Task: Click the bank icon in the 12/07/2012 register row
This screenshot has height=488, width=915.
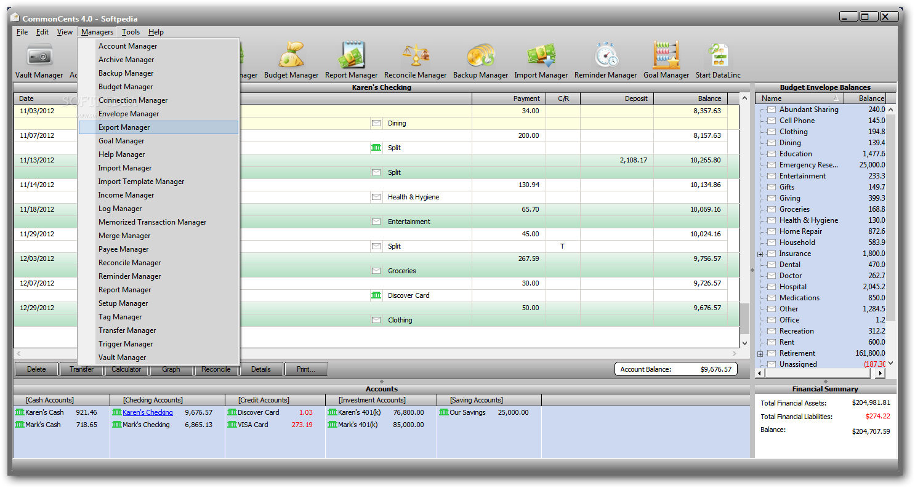Action: click(x=376, y=295)
